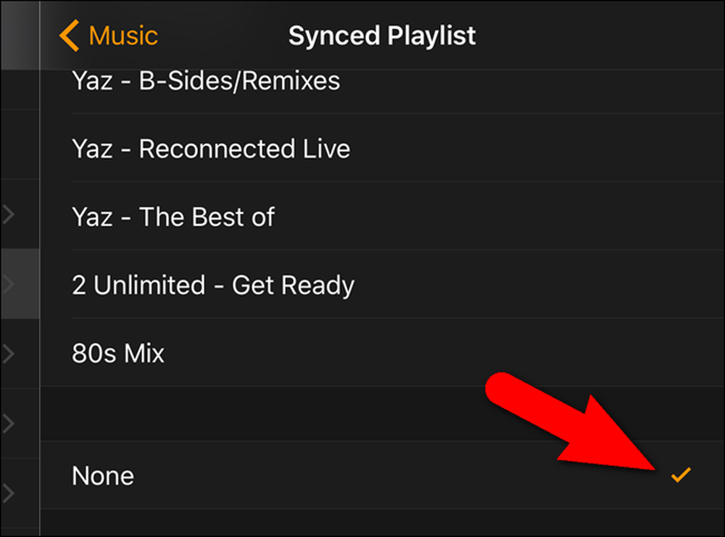Click sidebar chevron beside 2 Unlimited row
Viewport: 725px width, 537px height.
point(8,284)
